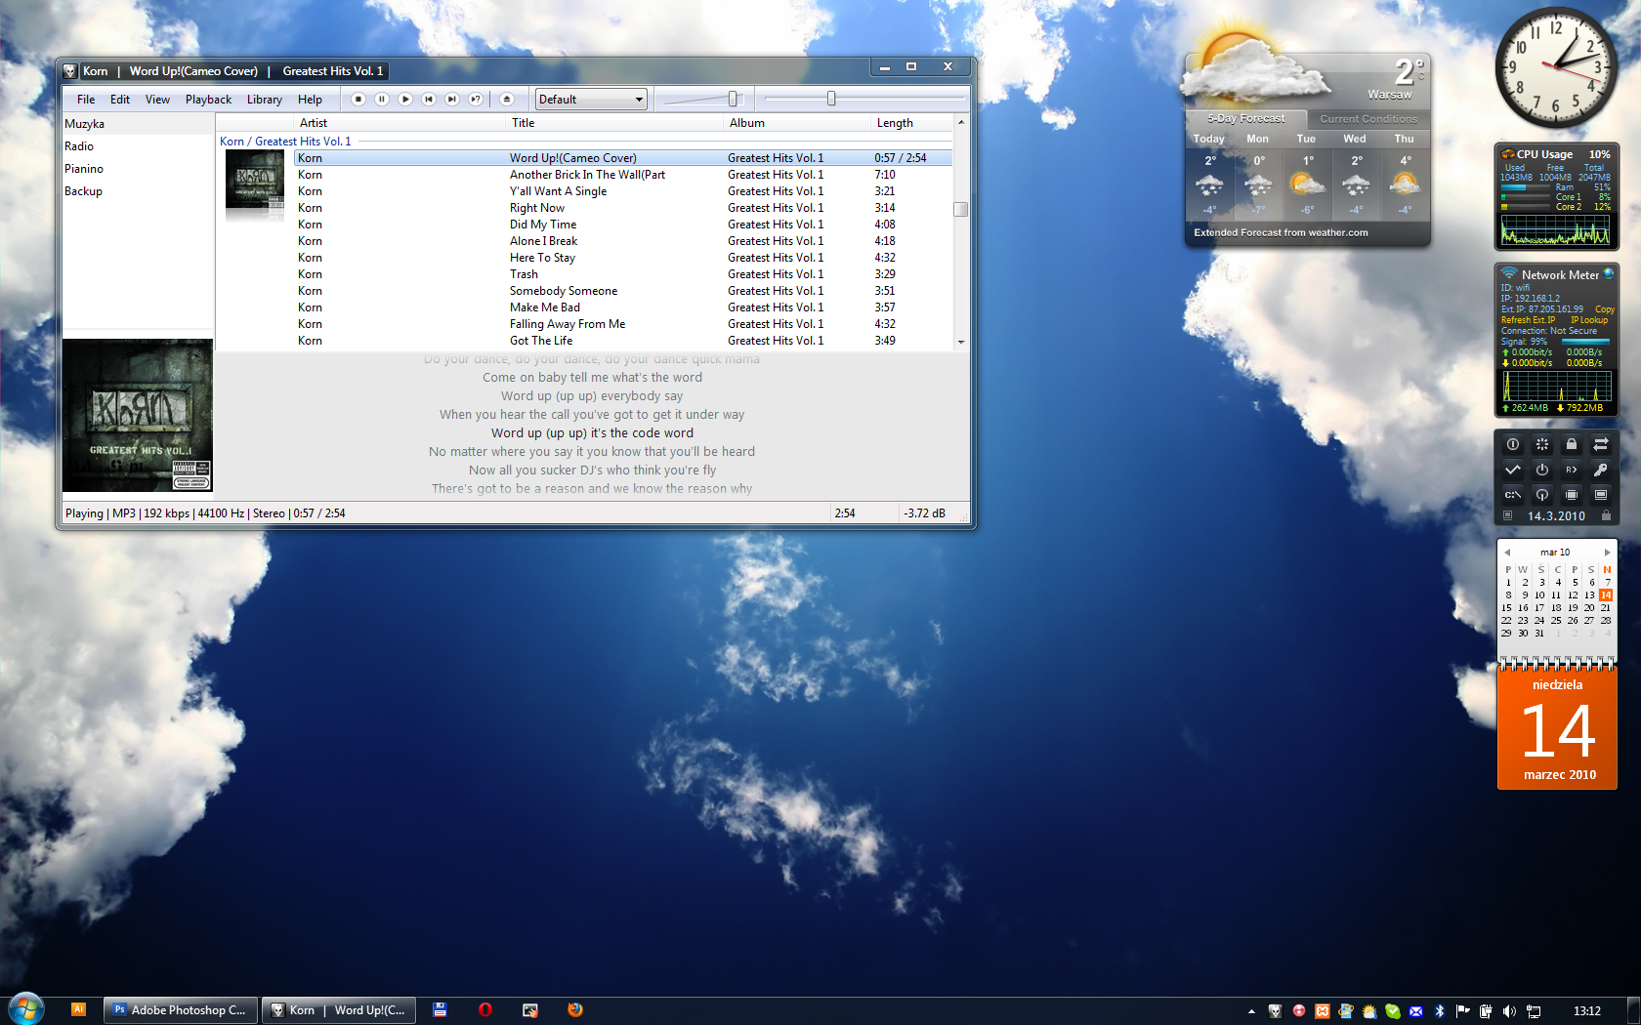Click the Bluetooth tray icon
The image size is (1641, 1025).
(x=1439, y=1011)
